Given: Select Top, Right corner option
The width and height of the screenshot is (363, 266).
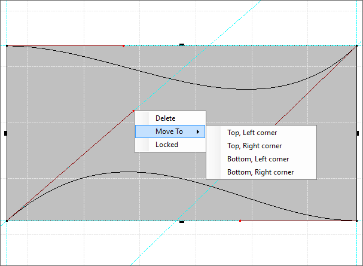Looking at the screenshot, I should click(x=261, y=146).
